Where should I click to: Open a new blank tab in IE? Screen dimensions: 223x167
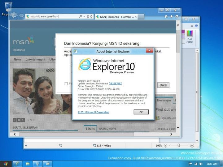pos(141,17)
